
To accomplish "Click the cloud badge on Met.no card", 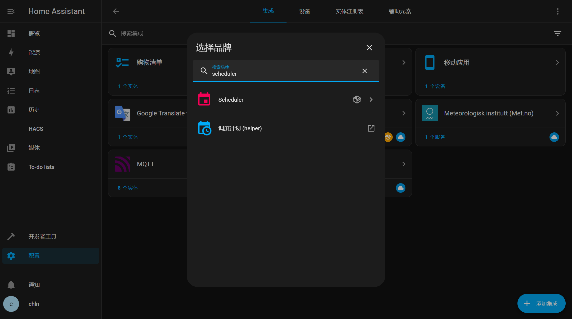I will click(x=554, y=137).
